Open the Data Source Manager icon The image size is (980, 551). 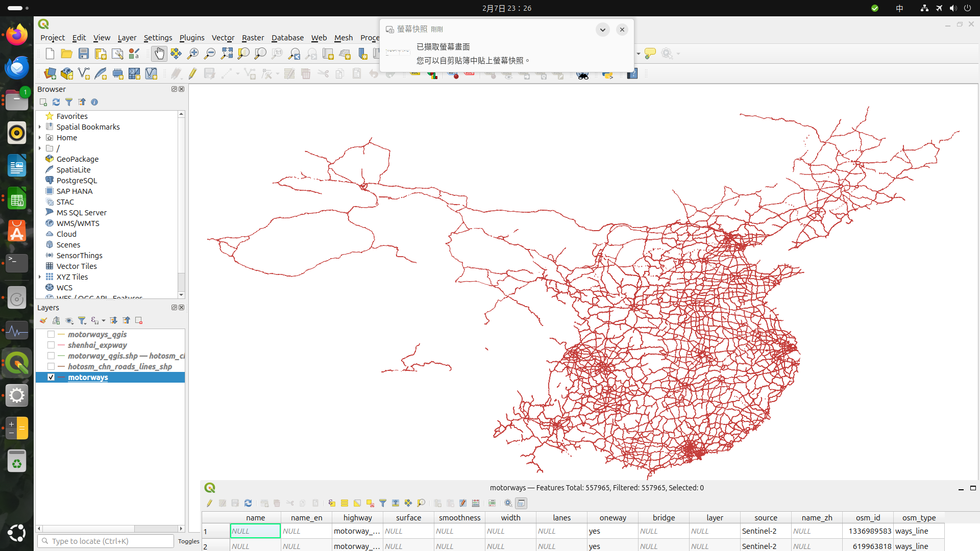coord(50,74)
